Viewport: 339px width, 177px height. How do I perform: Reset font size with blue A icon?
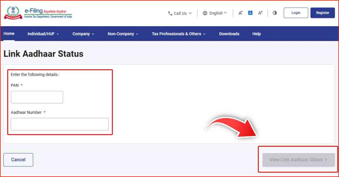click(250, 13)
